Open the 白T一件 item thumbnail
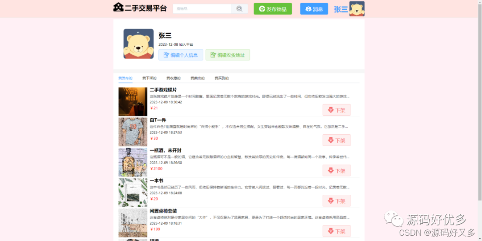This screenshot has width=482, height=241. coord(133,132)
